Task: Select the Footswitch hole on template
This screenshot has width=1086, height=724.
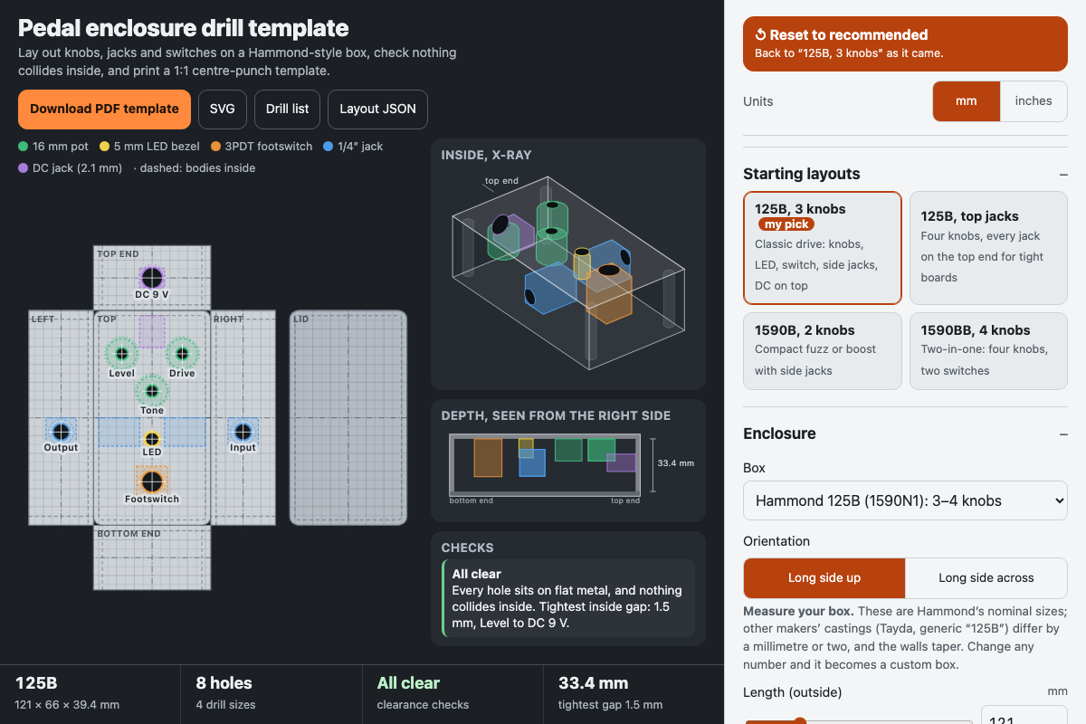Action: [152, 481]
